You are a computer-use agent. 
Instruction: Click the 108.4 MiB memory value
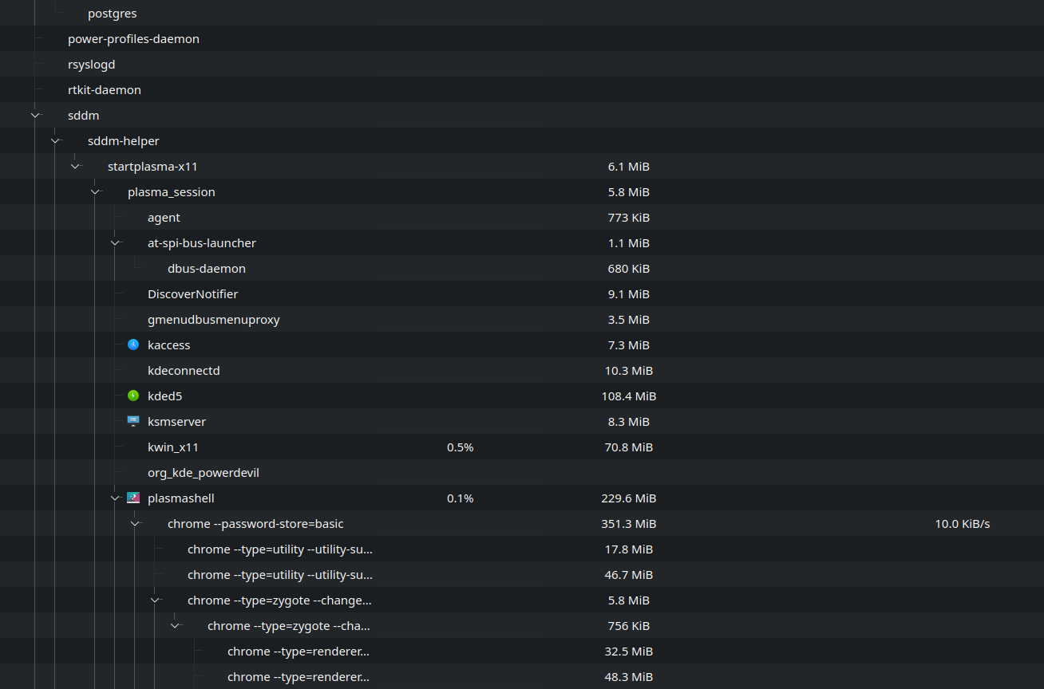[x=629, y=396]
